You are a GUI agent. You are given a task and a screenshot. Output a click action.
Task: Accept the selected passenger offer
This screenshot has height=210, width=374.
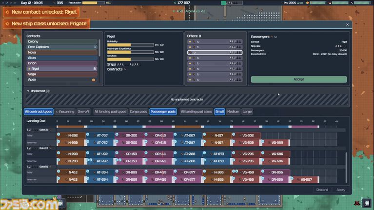pyautogui.click(x=298, y=79)
